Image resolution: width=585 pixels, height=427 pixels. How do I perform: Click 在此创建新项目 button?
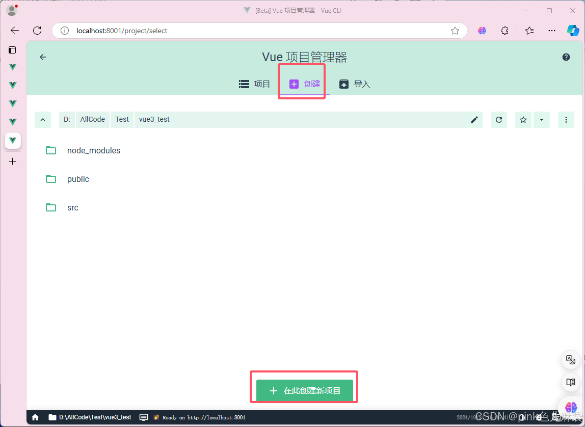click(304, 390)
